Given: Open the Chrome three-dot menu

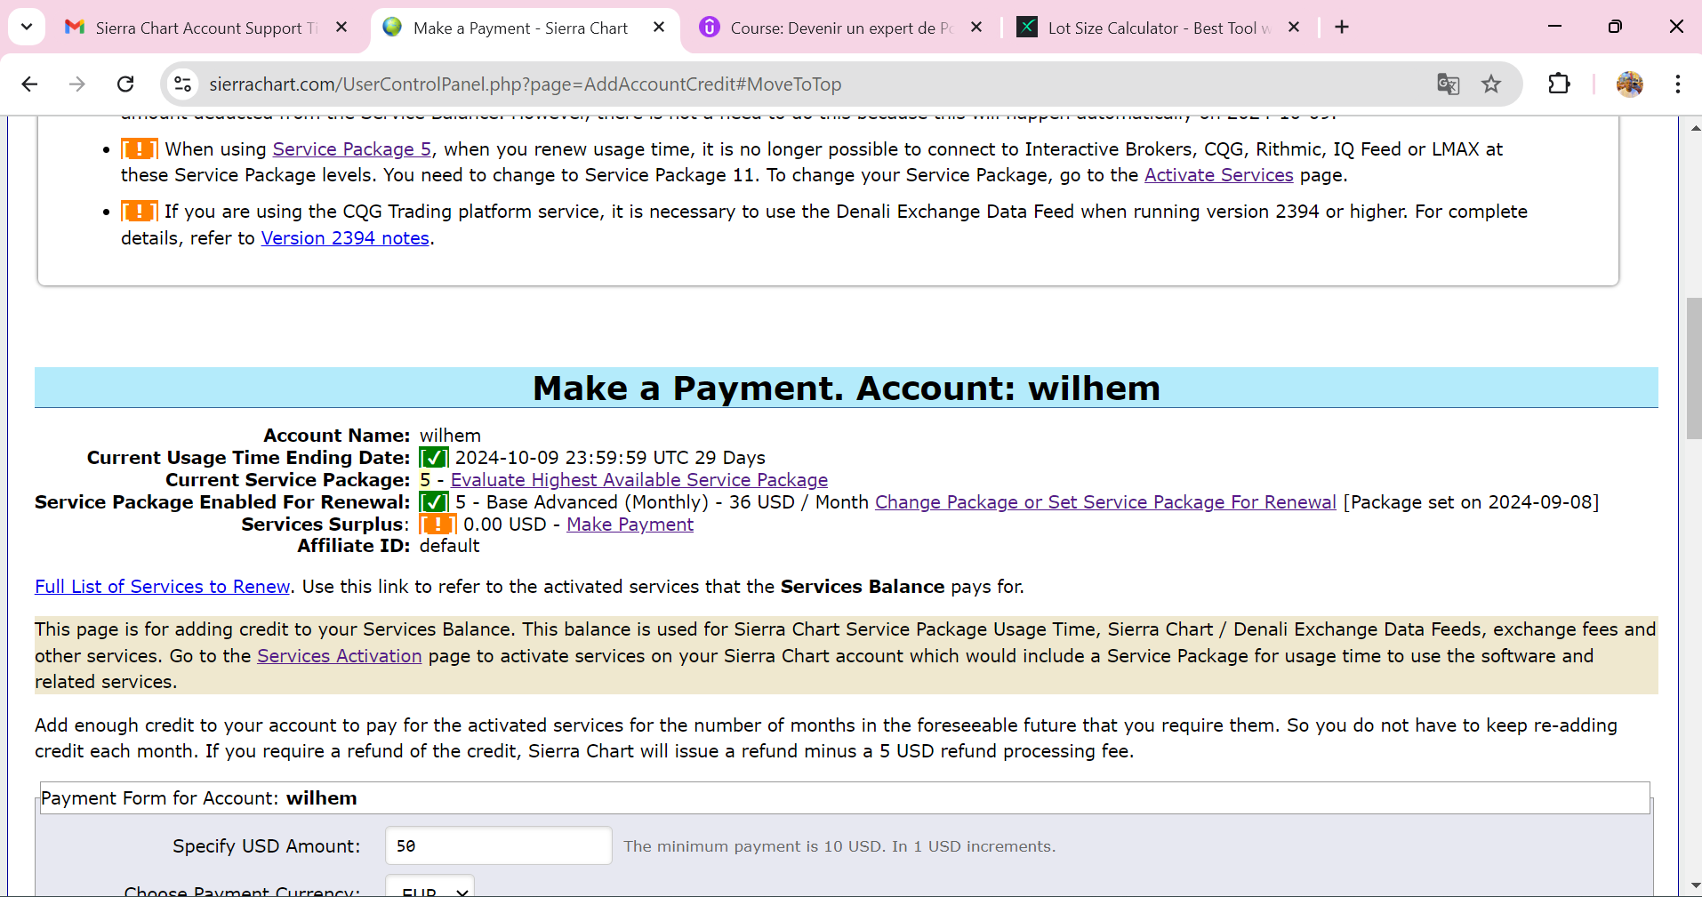Looking at the screenshot, I should 1677,84.
